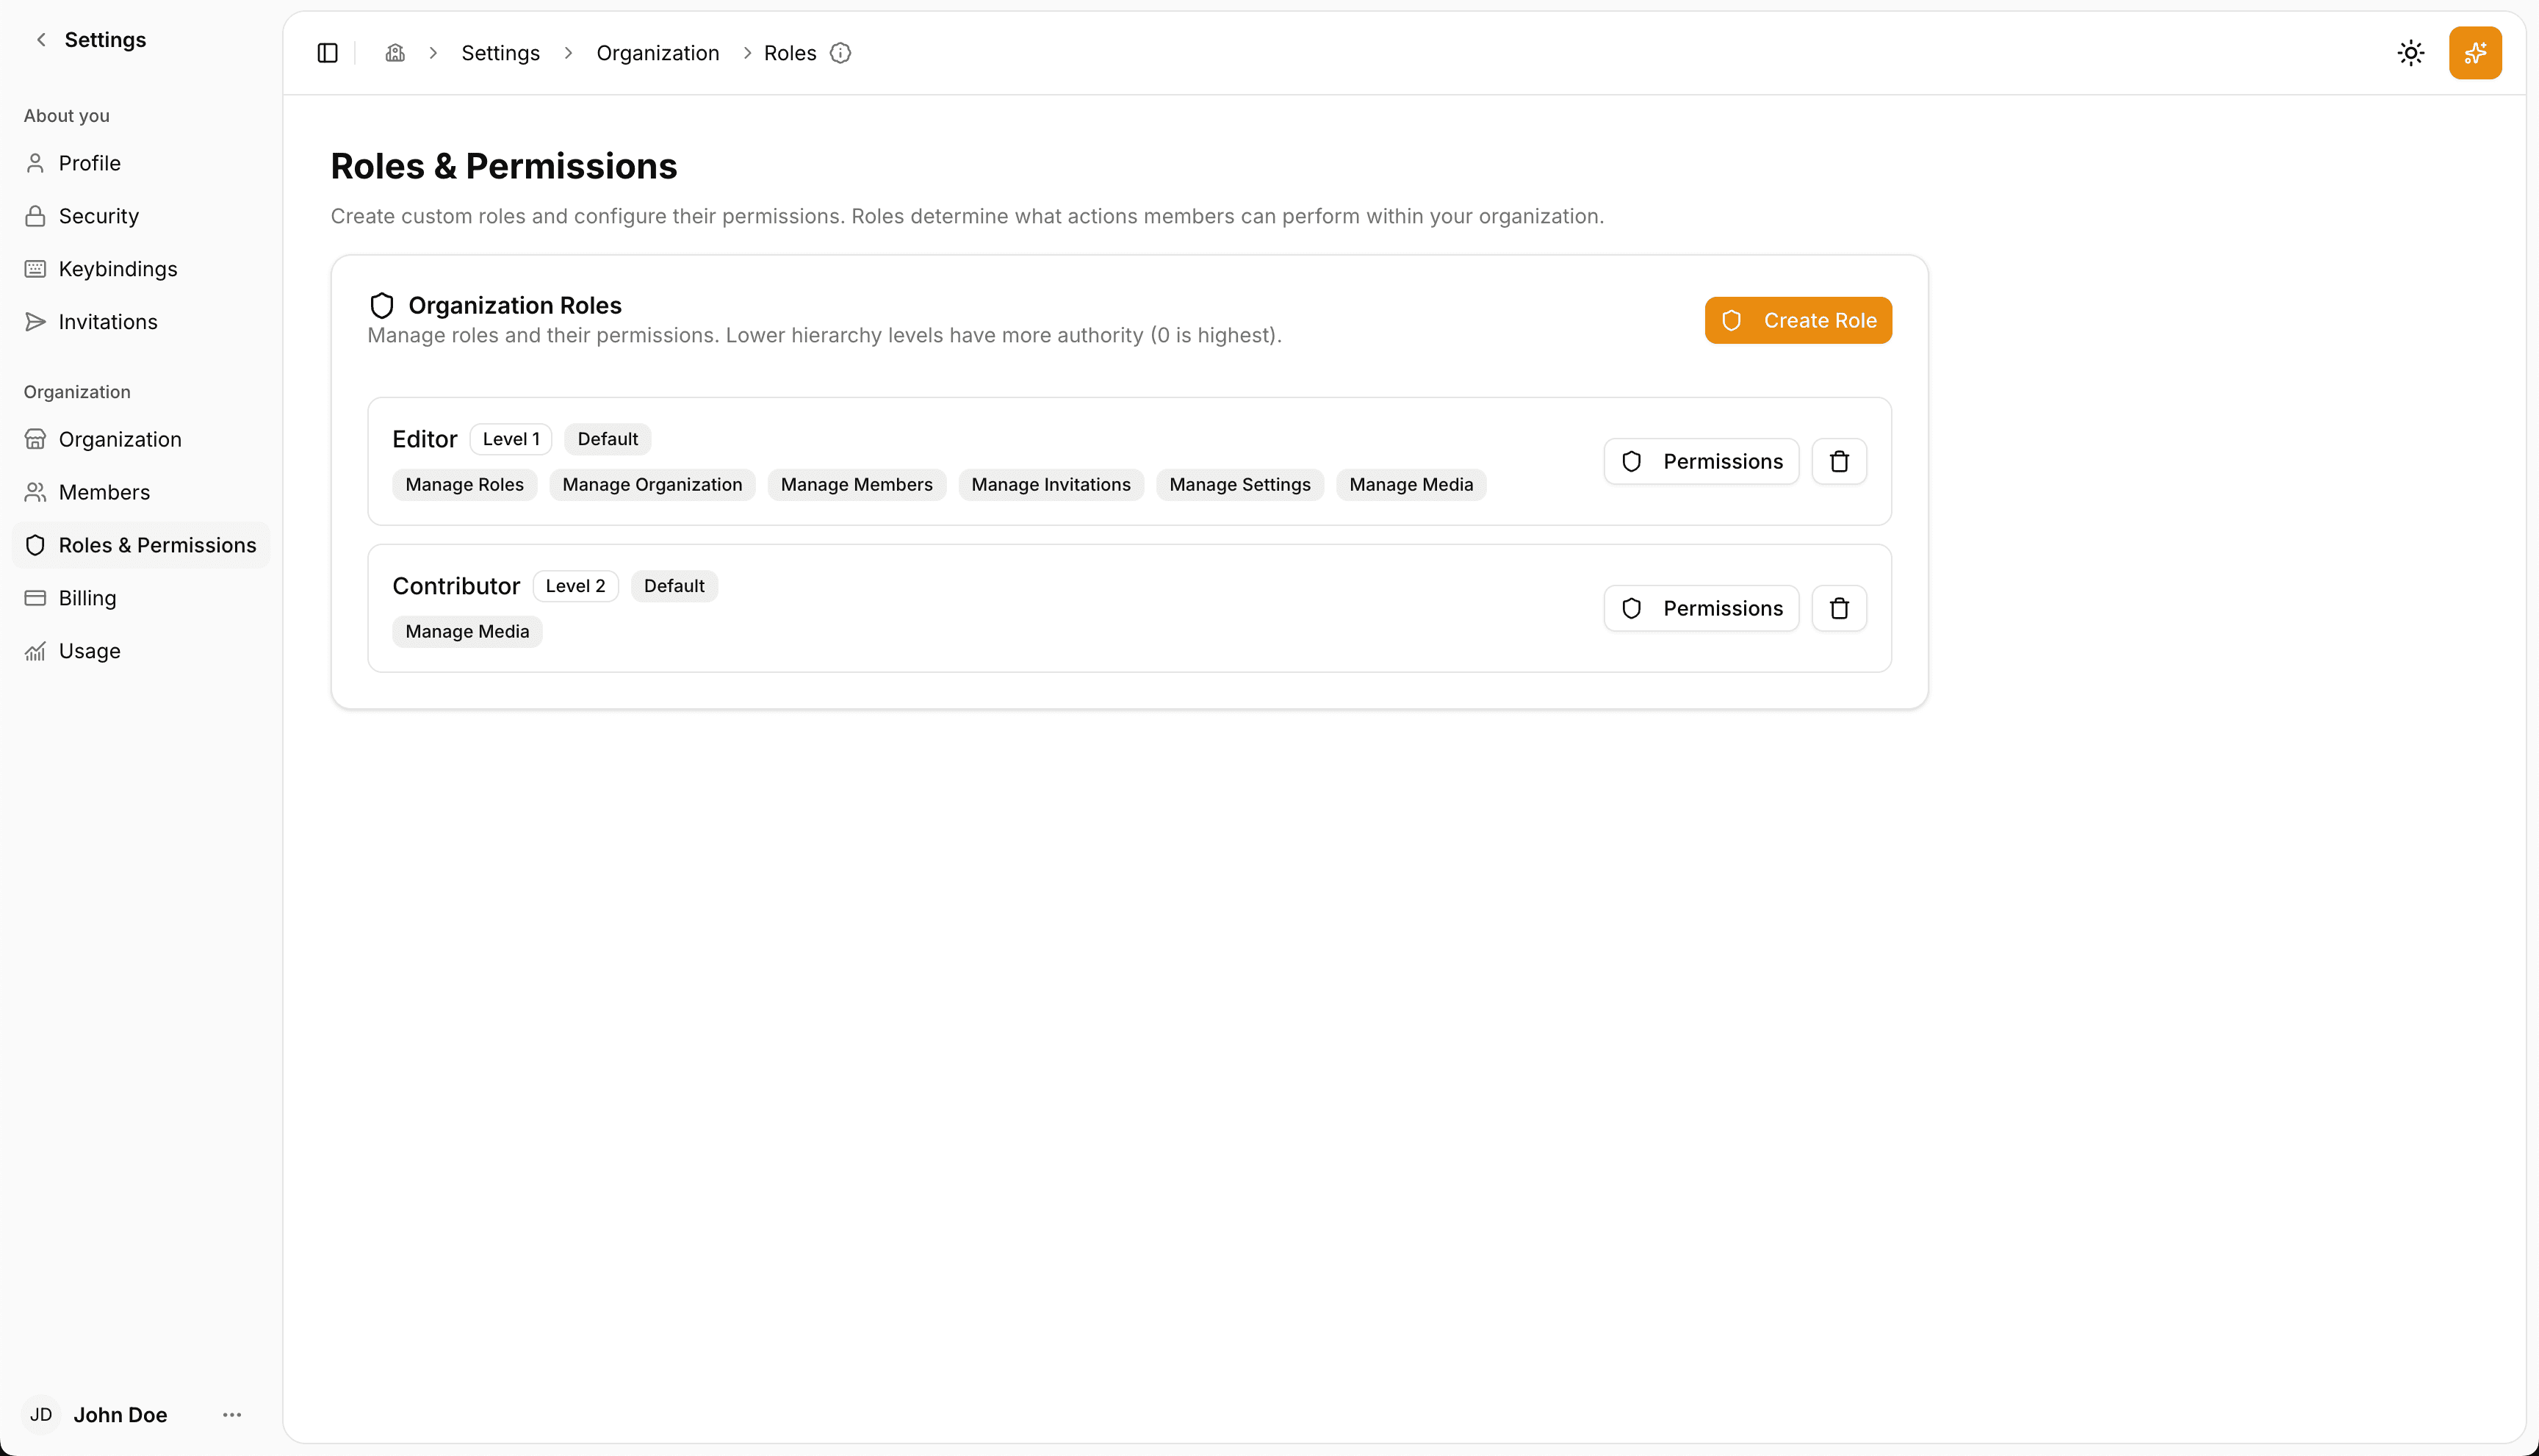Open the info icon next to Roles breadcrumb

tap(841, 53)
